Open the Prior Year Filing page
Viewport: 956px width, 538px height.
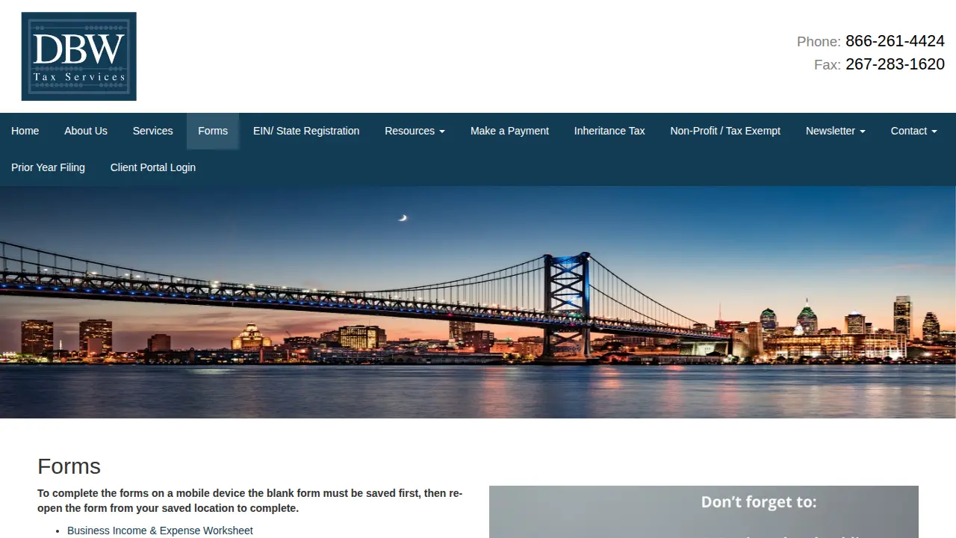[x=48, y=167]
